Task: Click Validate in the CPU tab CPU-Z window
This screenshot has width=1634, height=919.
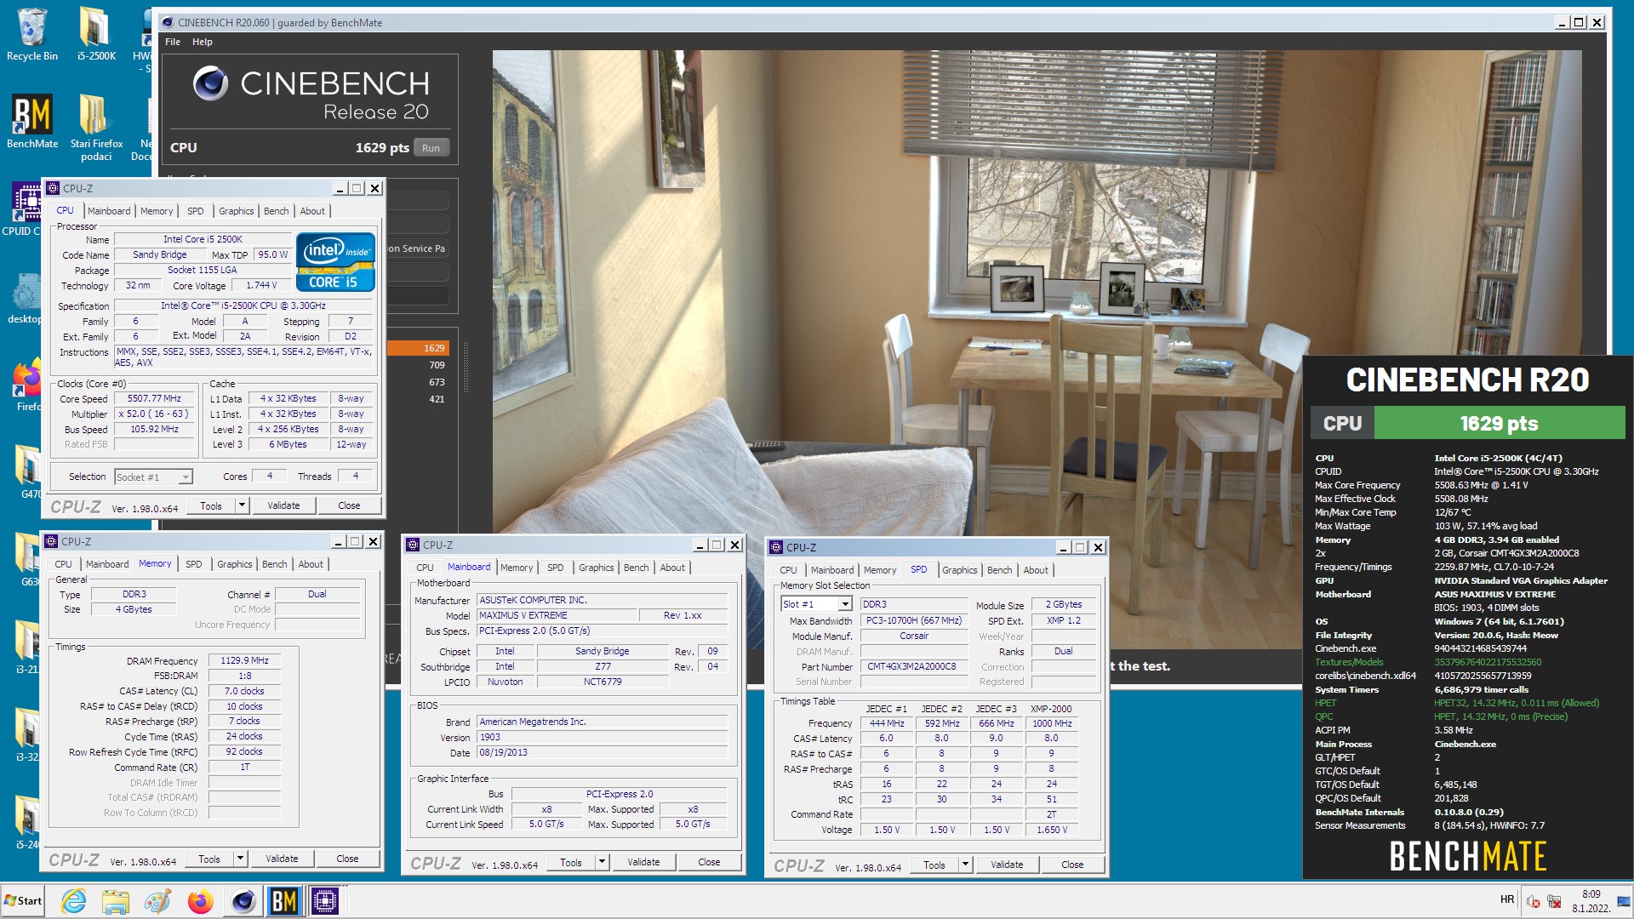Action: 283,505
